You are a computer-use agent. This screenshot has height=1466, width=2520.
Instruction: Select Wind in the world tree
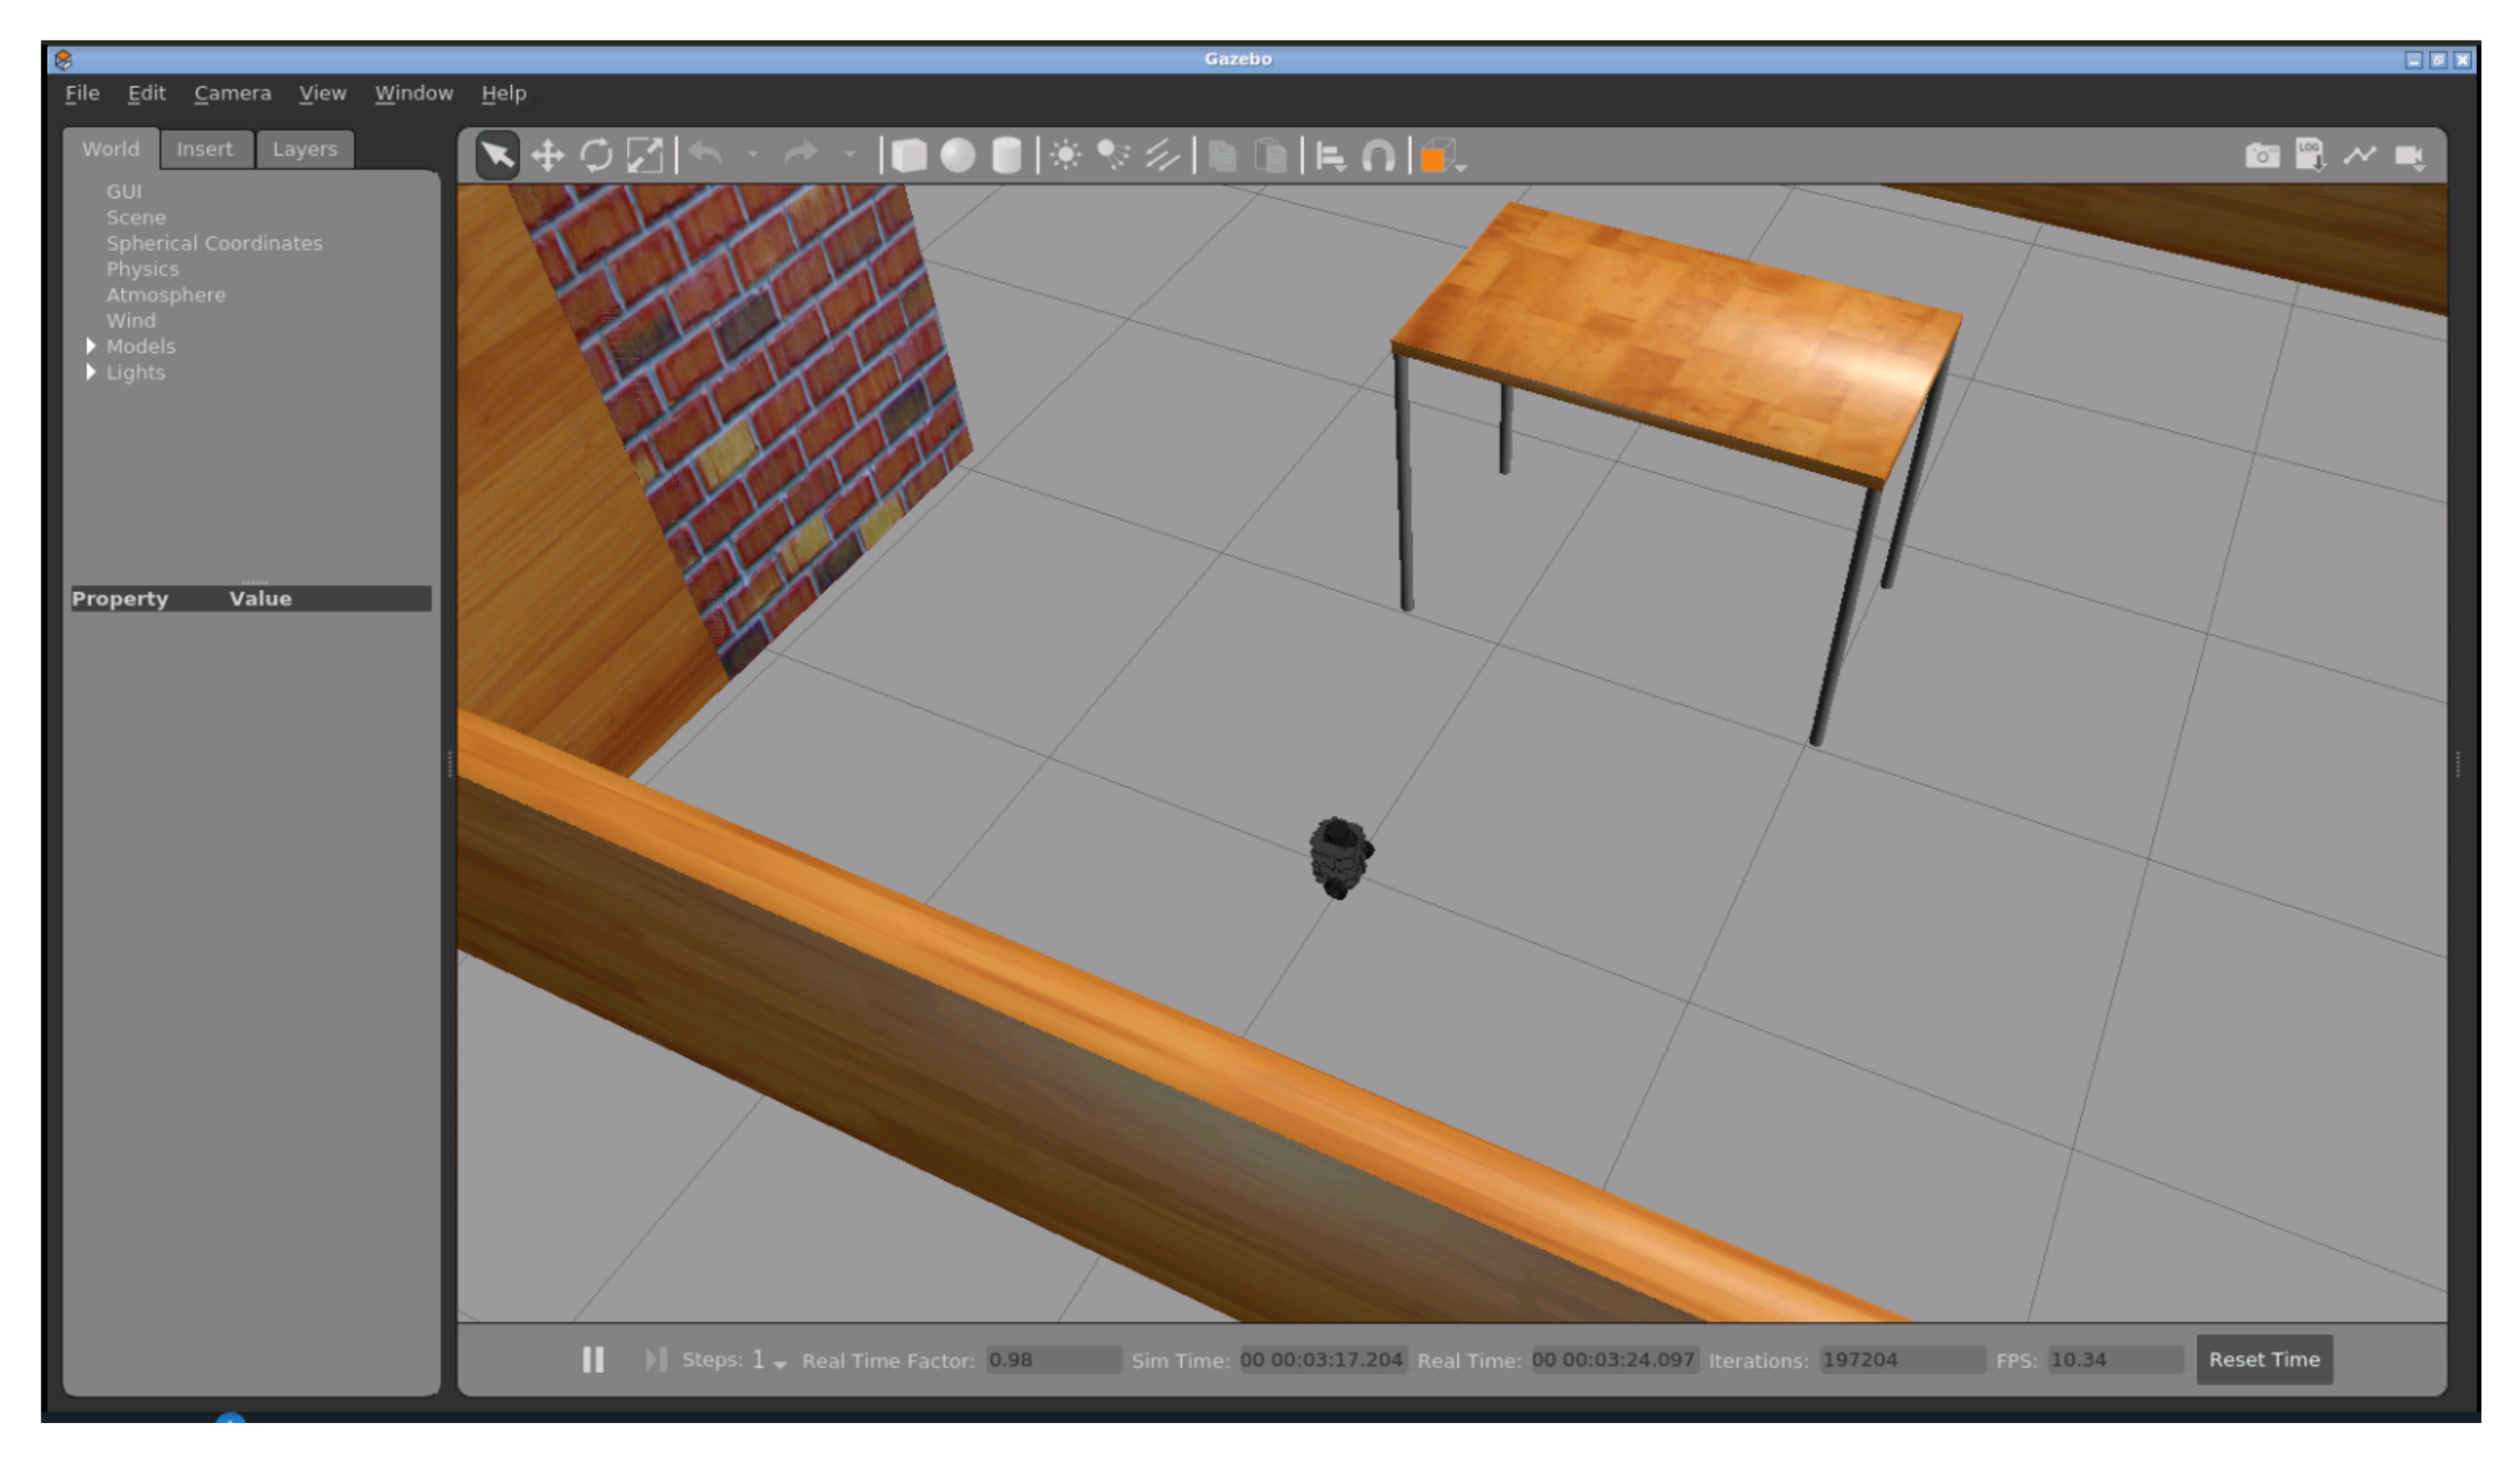131,320
